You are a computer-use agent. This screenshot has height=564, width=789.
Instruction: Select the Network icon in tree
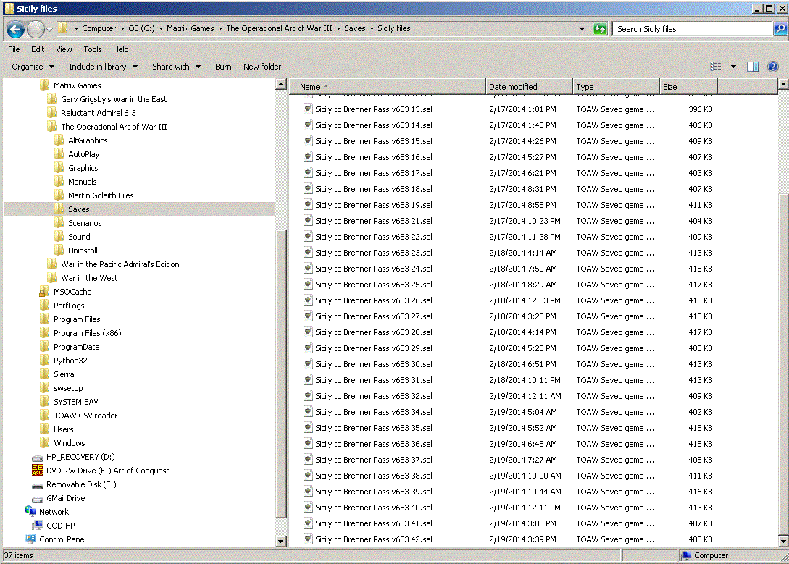[x=30, y=512]
